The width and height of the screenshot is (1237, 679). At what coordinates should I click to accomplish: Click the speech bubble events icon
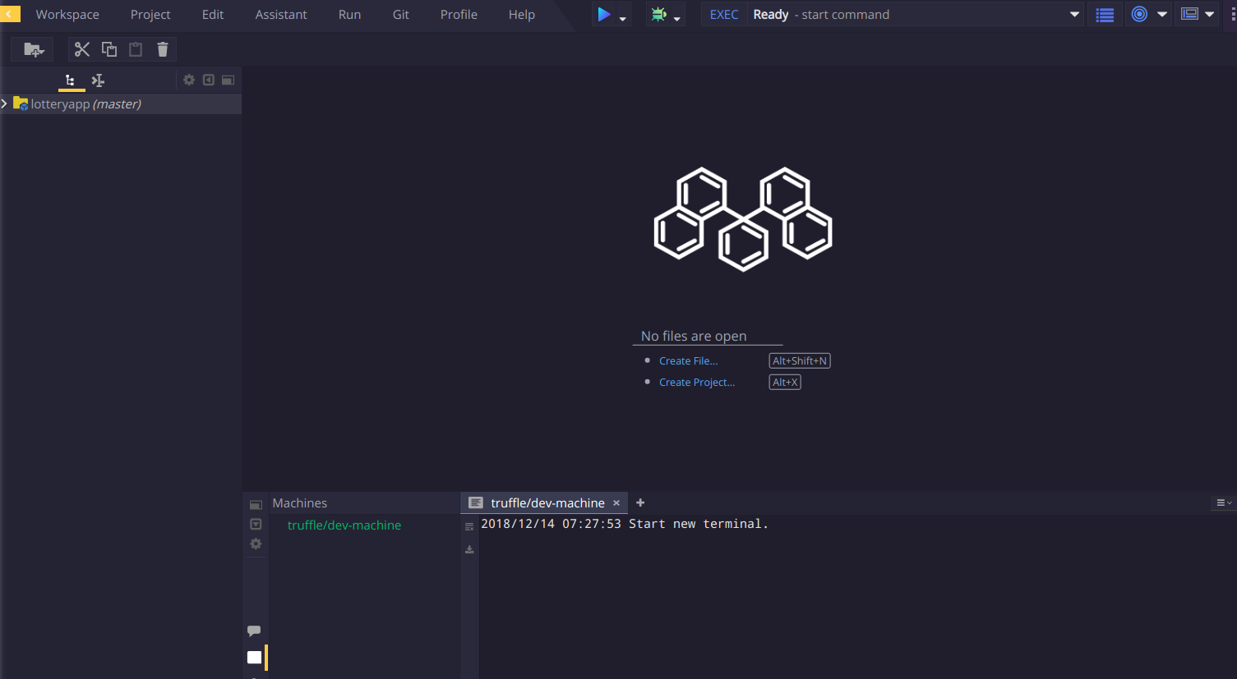pyautogui.click(x=254, y=631)
